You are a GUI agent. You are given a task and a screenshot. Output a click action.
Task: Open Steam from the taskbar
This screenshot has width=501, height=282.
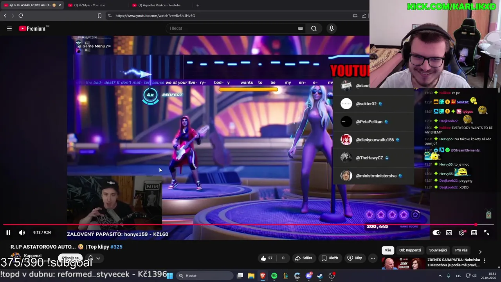coord(320,276)
